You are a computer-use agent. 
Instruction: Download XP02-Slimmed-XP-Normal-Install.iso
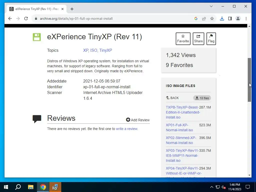click(x=181, y=140)
